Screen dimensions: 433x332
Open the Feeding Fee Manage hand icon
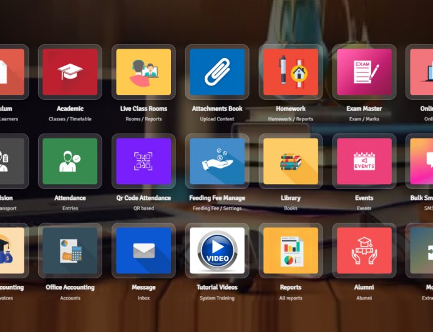tap(217, 161)
